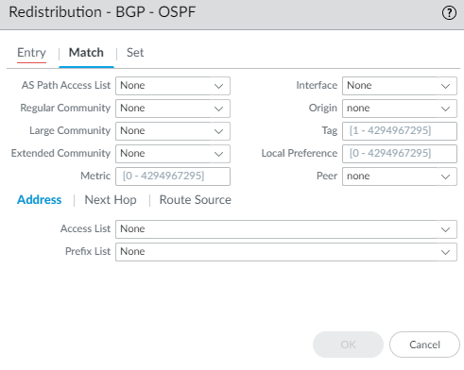Expand the Origin dropdown
This screenshot has height=370, width=464.
(400, 109)
